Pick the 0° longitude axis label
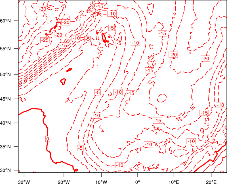This screenshot has height=184, width=227. [x=138, y=182]
